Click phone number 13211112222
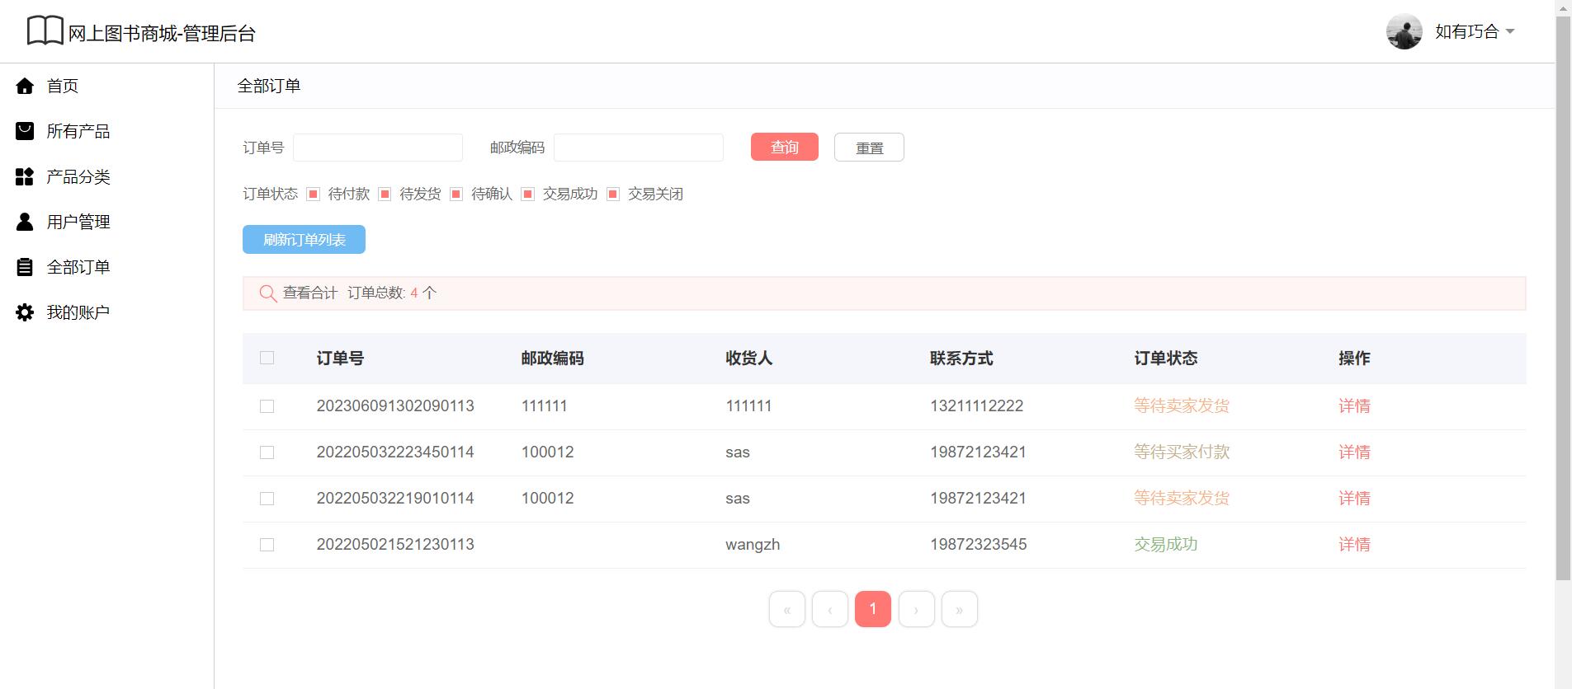Viewport: 1572px width, 689px height. click(x=977, y=405)
